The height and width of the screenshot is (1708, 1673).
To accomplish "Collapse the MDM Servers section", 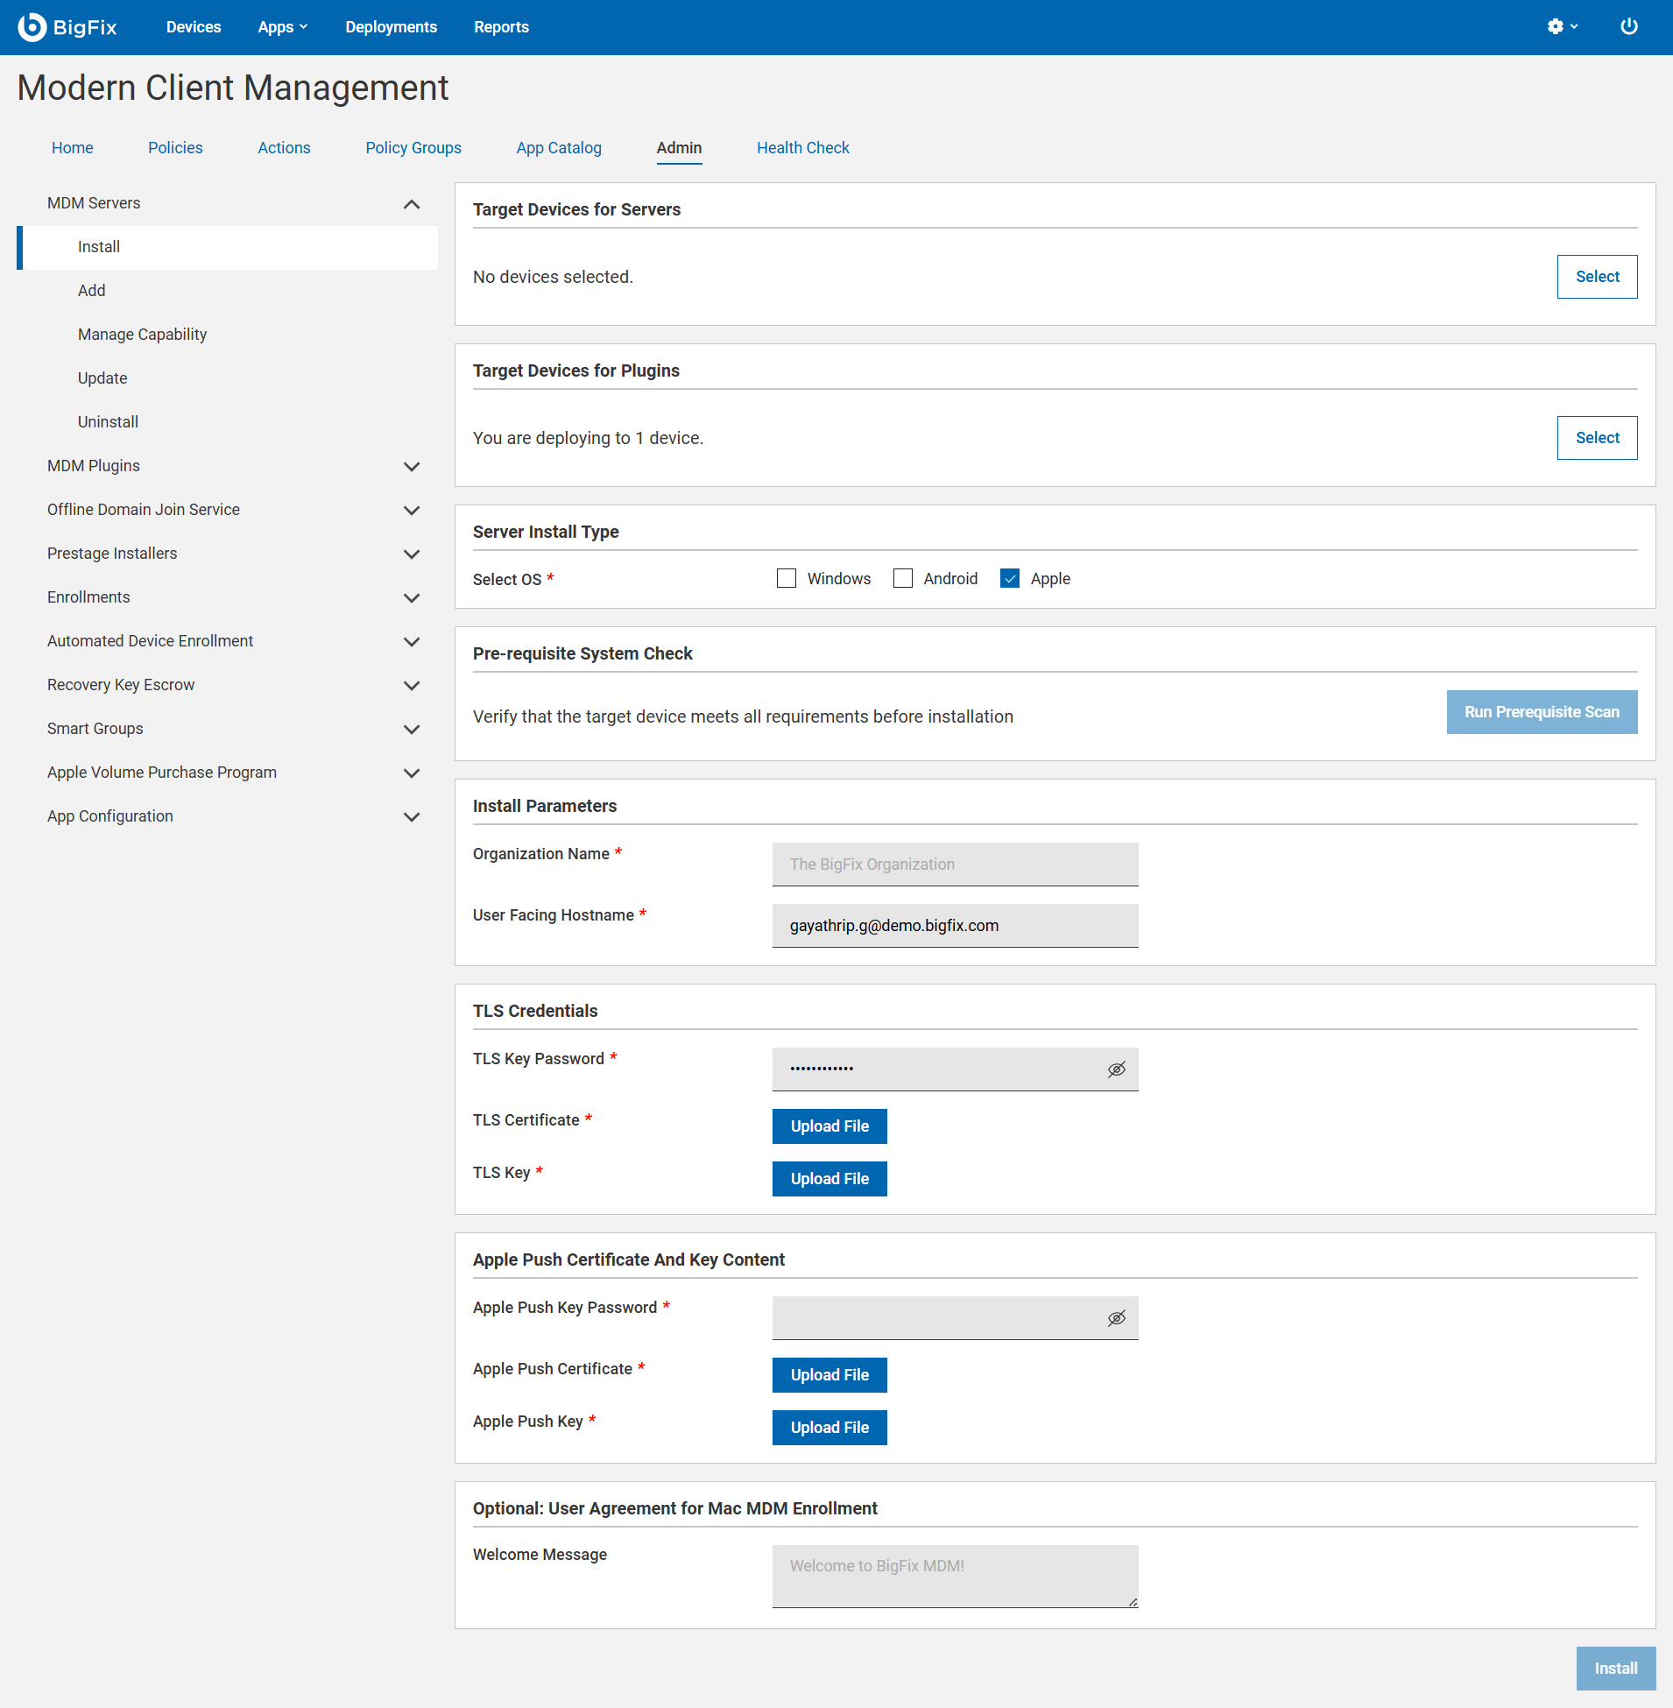I will tap(410, 203).
